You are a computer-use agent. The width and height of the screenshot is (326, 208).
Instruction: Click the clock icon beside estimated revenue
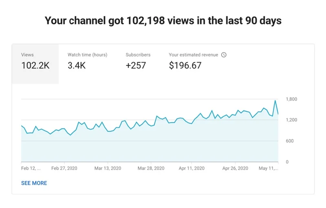pyautogui.click(x=224, y=55)
